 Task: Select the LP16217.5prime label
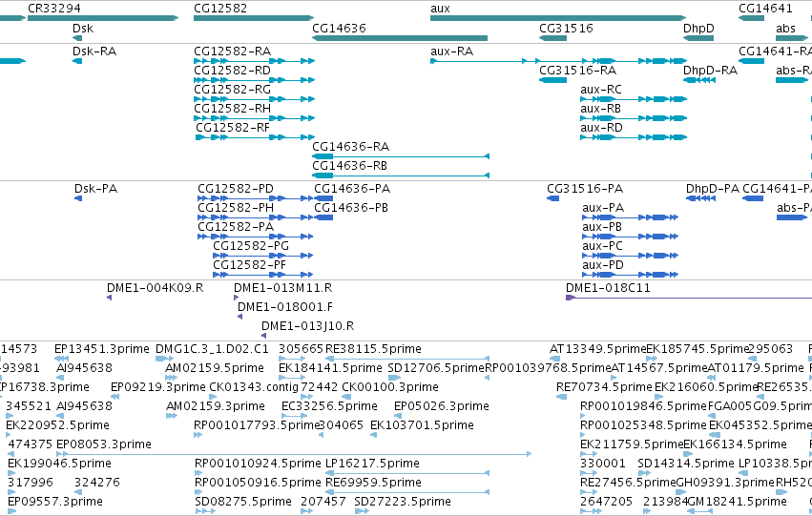372,464
